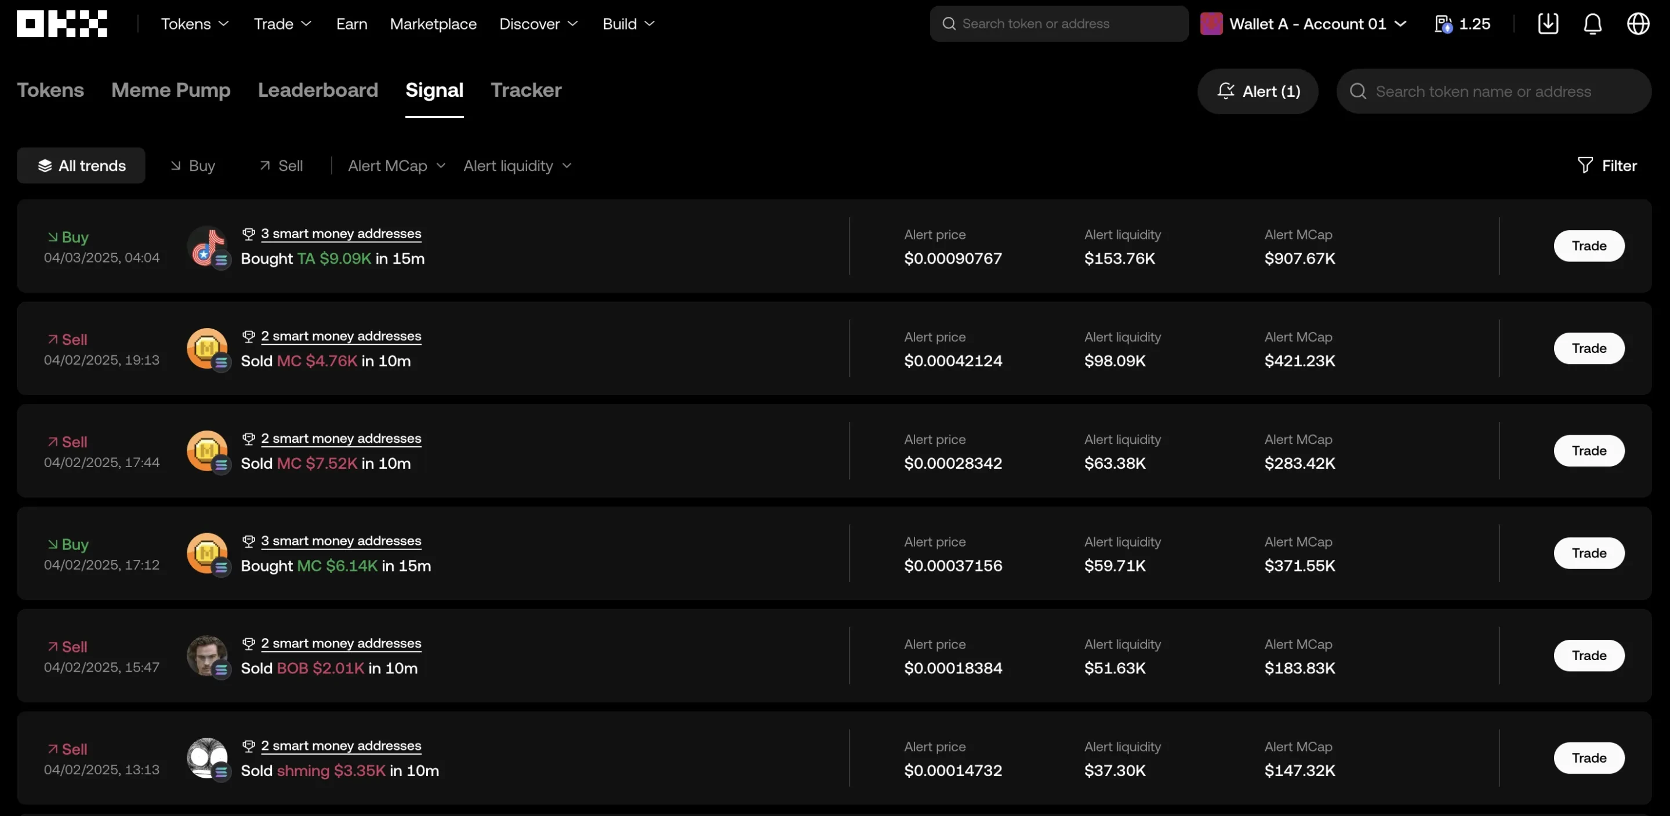Click timestamp 04/03/2025, 04:04
1670x816 pixels.
[x=102, y=258]
